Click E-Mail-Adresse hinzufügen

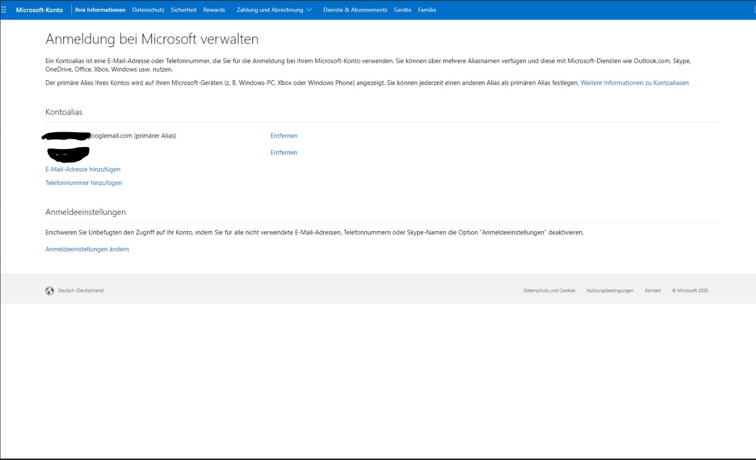pos(83,170)
